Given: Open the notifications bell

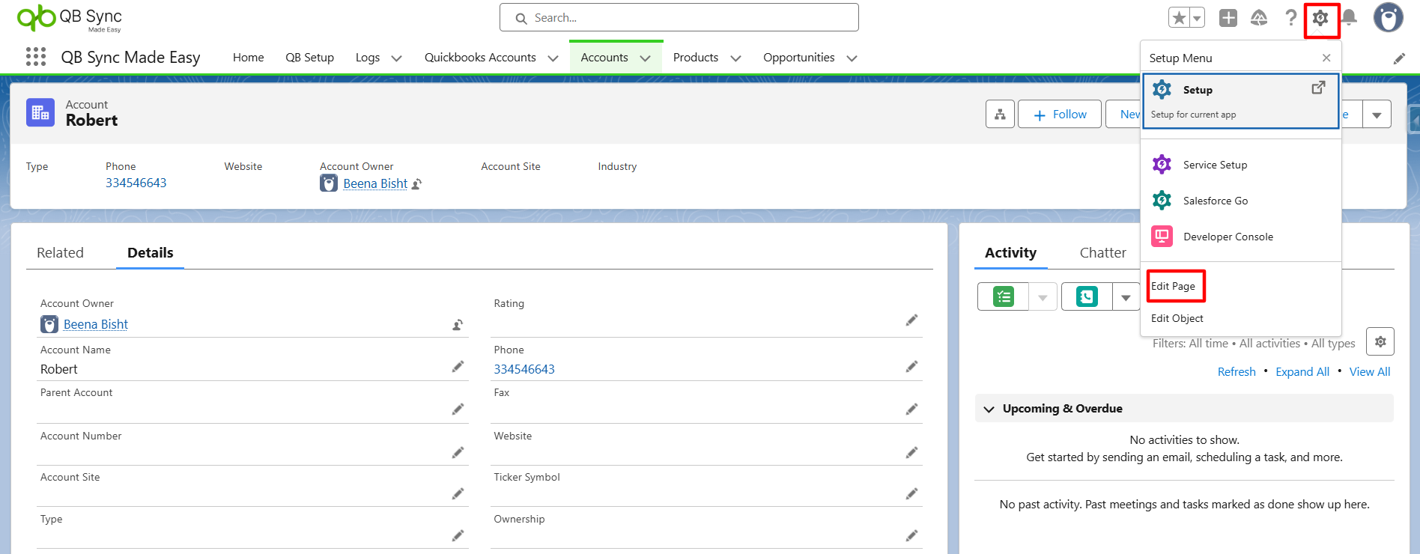Looking at the screenshot, I should click(1349, 18).
